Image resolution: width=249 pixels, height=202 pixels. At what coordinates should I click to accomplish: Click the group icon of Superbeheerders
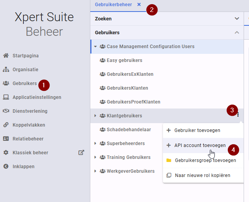tap(103, 144)
